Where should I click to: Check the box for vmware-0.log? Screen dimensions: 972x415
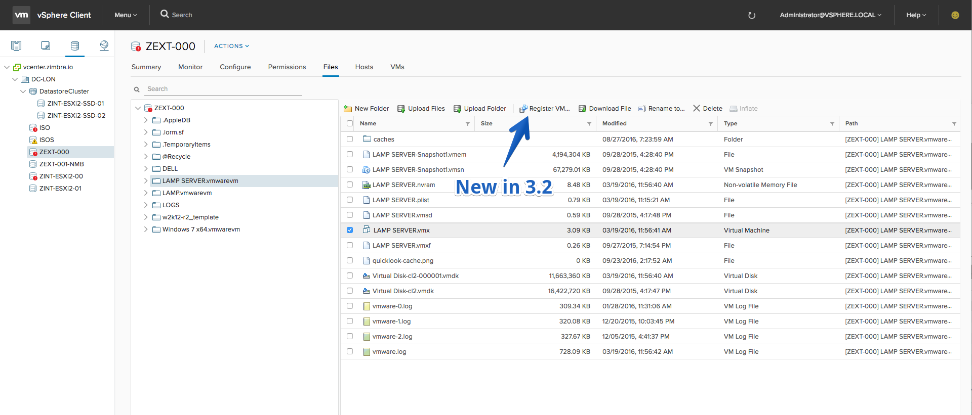(x=350, y=306)
